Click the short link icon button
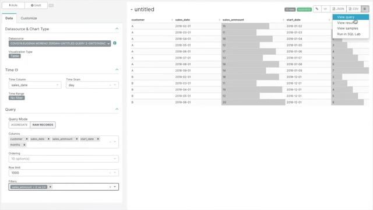The image size is (373, 210). (x=317, y=9)
